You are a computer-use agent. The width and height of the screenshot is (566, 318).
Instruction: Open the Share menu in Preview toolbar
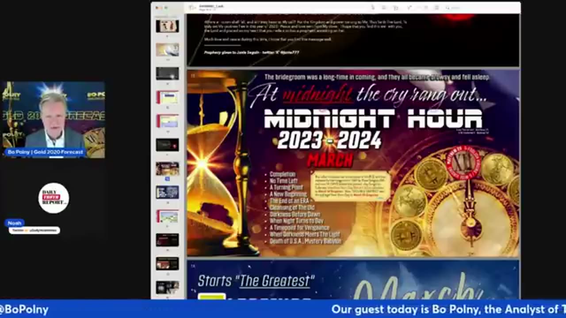click(x=409, y=8)
